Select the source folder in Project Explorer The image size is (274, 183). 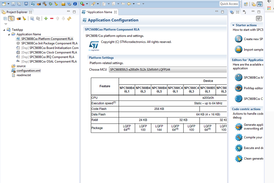click(21, 66)
